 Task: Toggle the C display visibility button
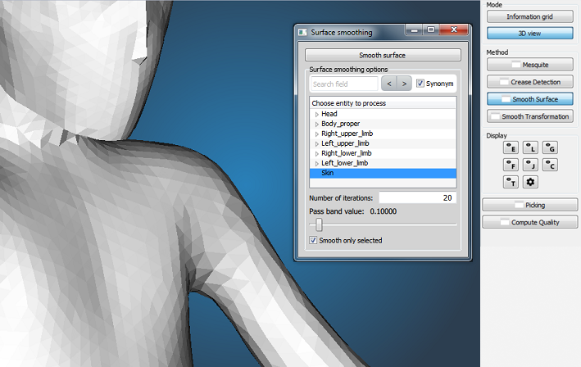[x=550, y=165]
